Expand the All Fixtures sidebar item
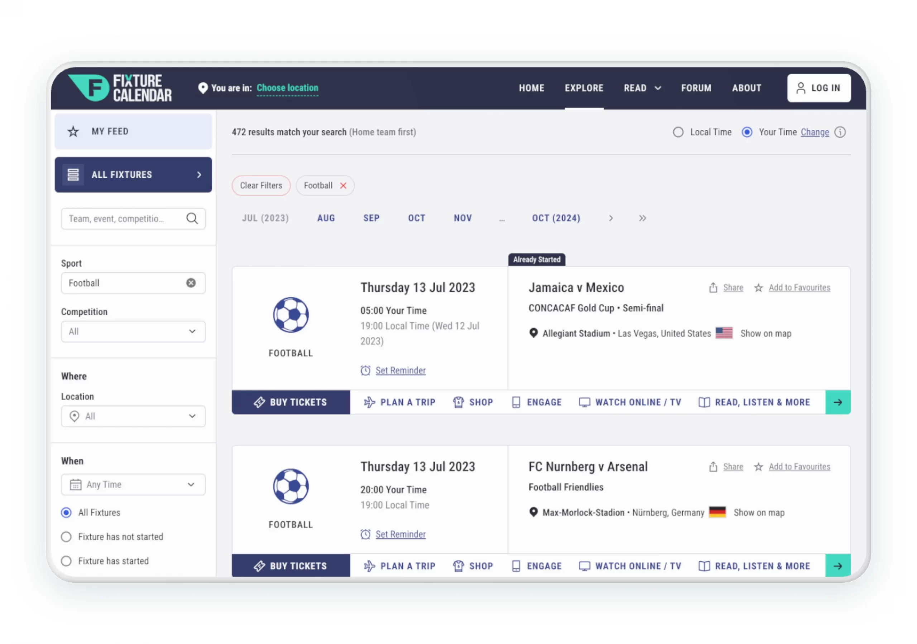This screenshot has width=917, height=644. click(x=133, y=175)
